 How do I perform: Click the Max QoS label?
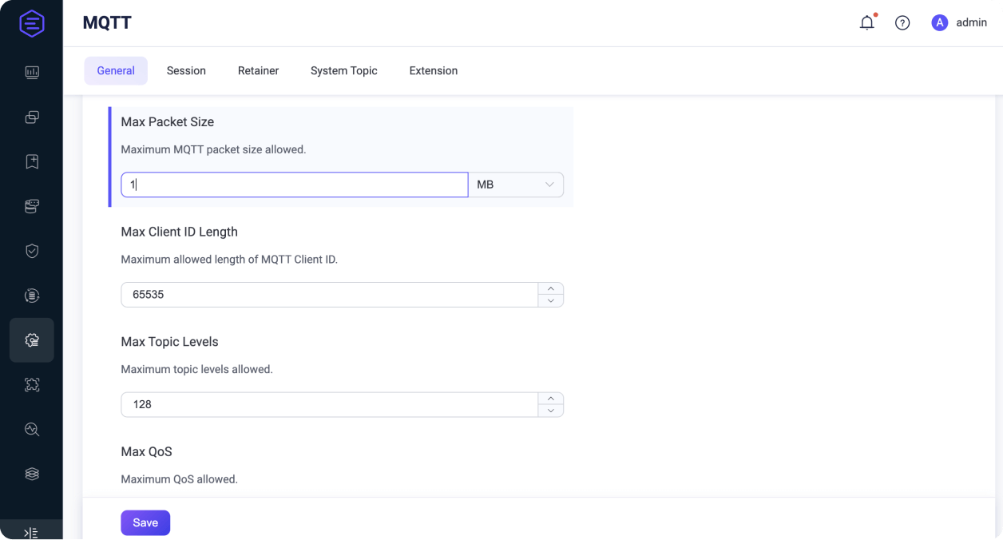click(147, 451)
